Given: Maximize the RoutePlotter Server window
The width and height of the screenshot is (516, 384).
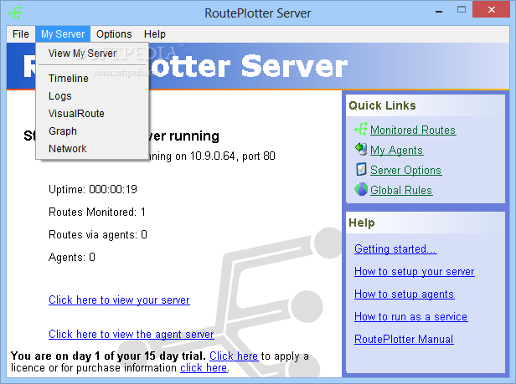Looking at the screenshot, I should (x=462, y=10).
